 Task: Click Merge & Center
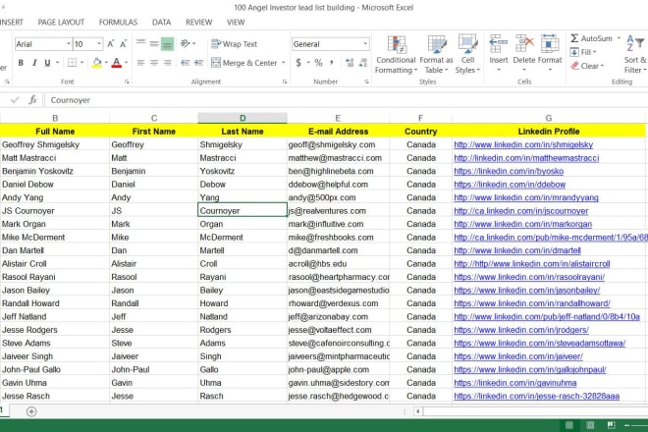[244, 63]
